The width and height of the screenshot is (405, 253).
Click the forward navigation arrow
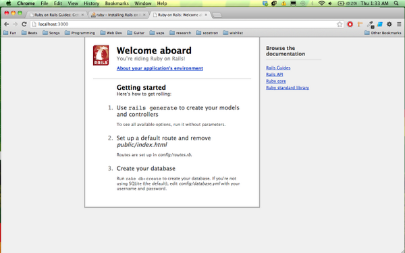click(x=16, y=24)
